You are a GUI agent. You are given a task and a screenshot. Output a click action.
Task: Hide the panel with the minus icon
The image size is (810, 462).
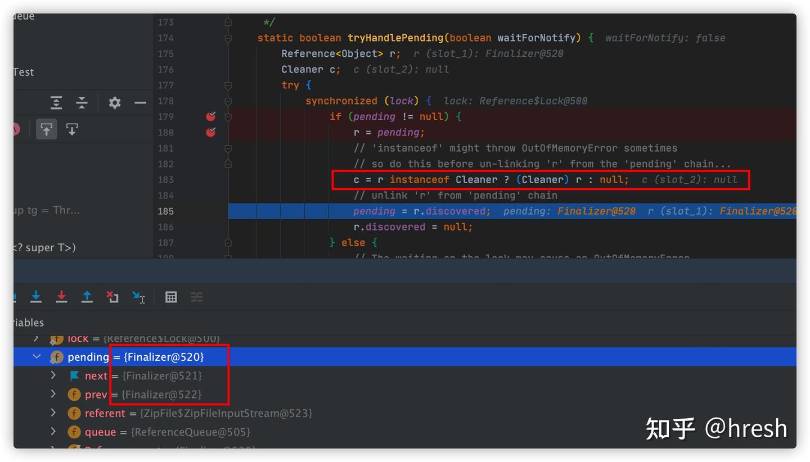140,103
